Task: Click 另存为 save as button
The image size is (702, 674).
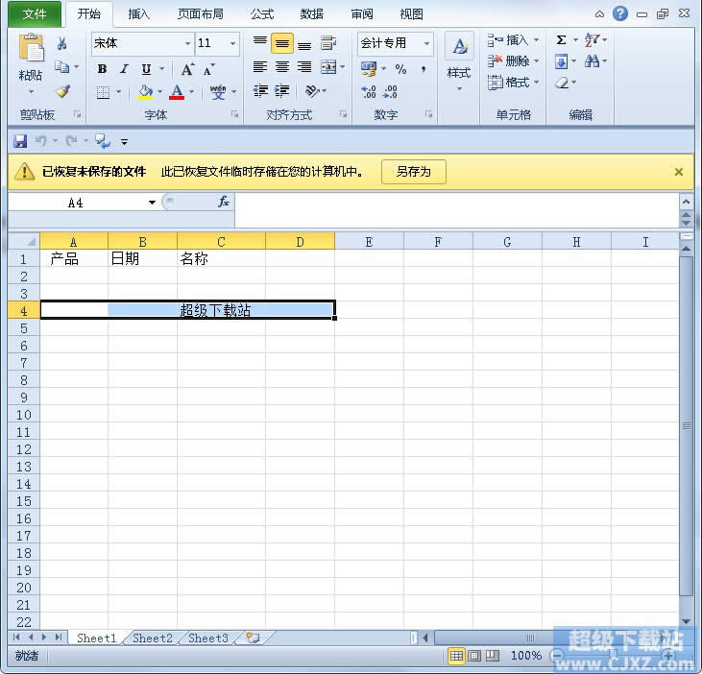Action: [x=414, y=172]
